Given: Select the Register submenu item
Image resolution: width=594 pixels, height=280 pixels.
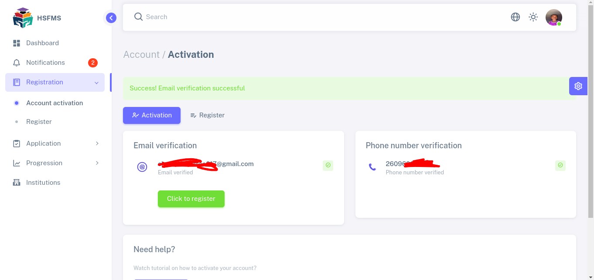Looking at the screenshot, I should point(39,122).
